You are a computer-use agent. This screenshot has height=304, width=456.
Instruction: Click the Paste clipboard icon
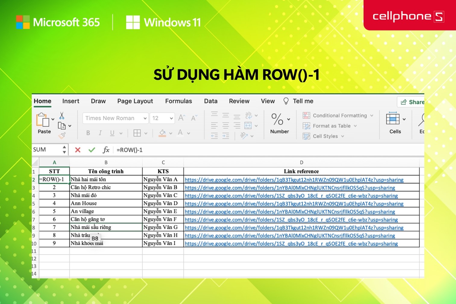(42, 120)
